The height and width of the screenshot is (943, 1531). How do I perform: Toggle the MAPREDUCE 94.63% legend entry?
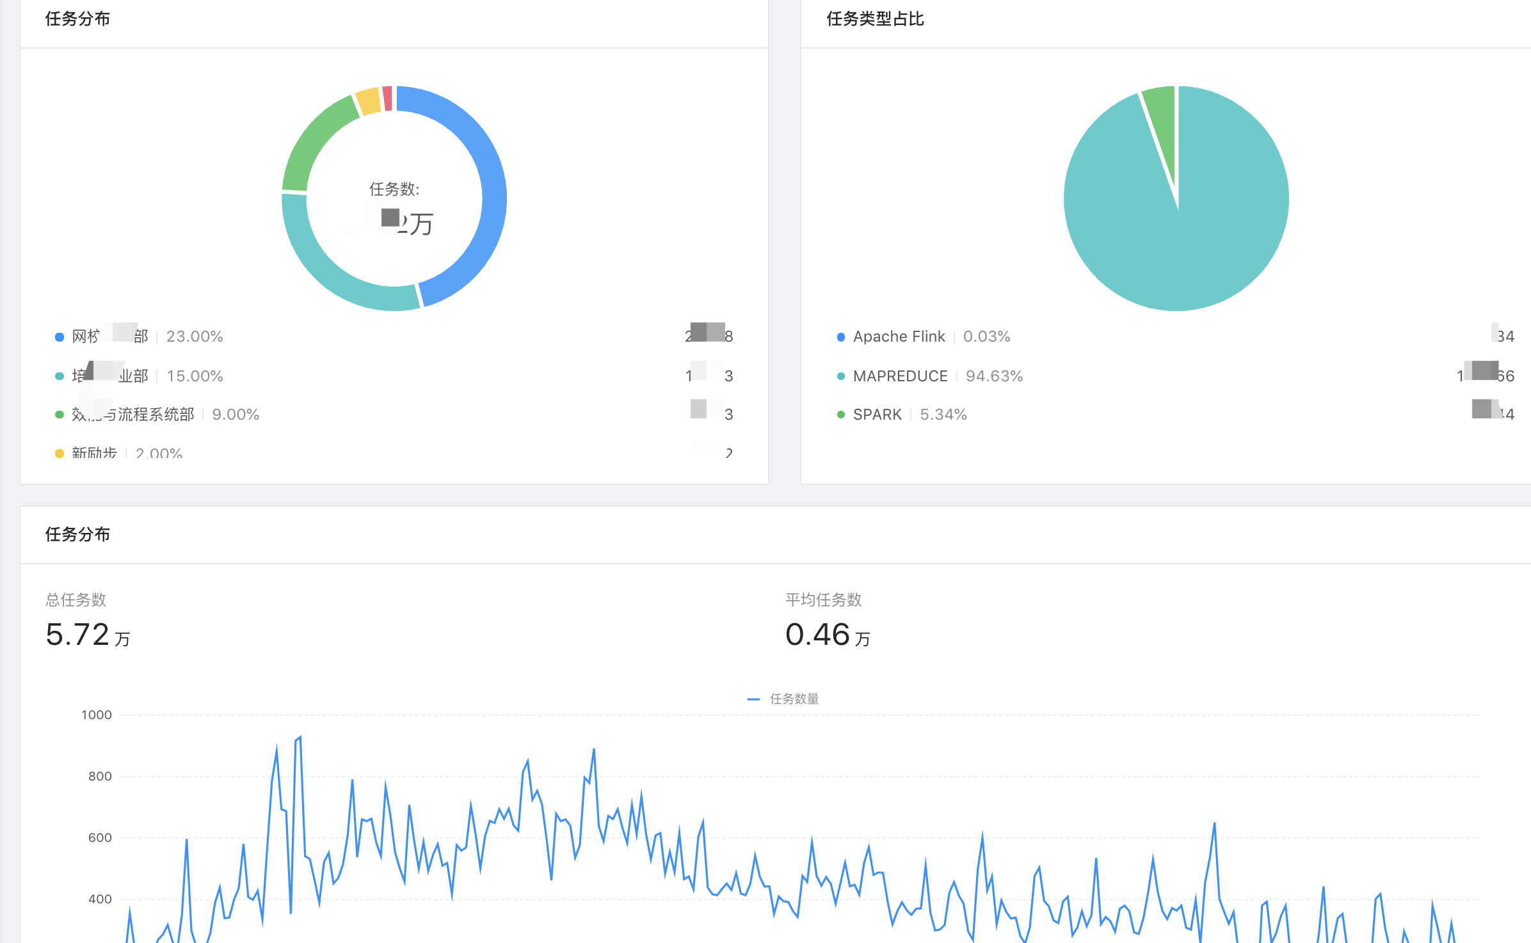900,376
